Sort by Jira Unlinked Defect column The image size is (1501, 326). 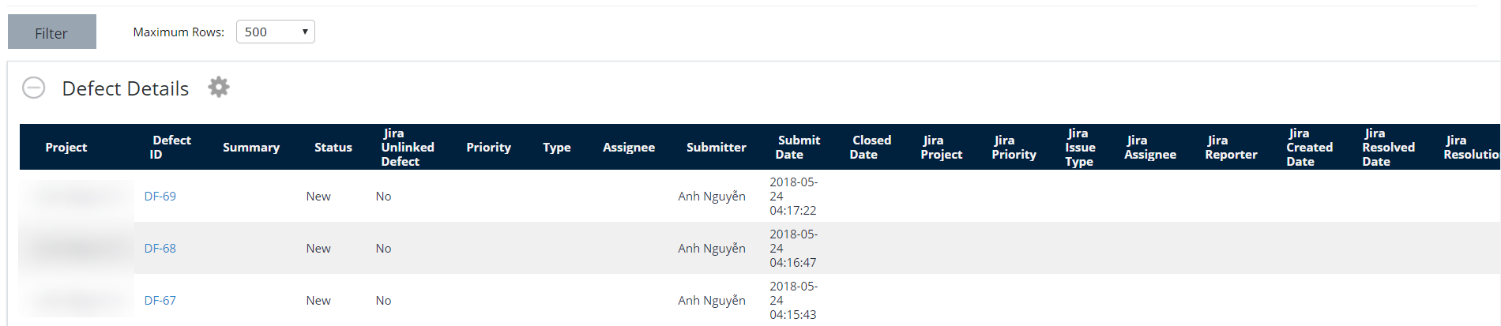[407, 148]
